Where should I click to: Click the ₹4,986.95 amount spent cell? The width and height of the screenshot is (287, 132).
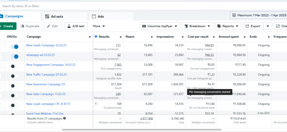[x=239, y=45]
